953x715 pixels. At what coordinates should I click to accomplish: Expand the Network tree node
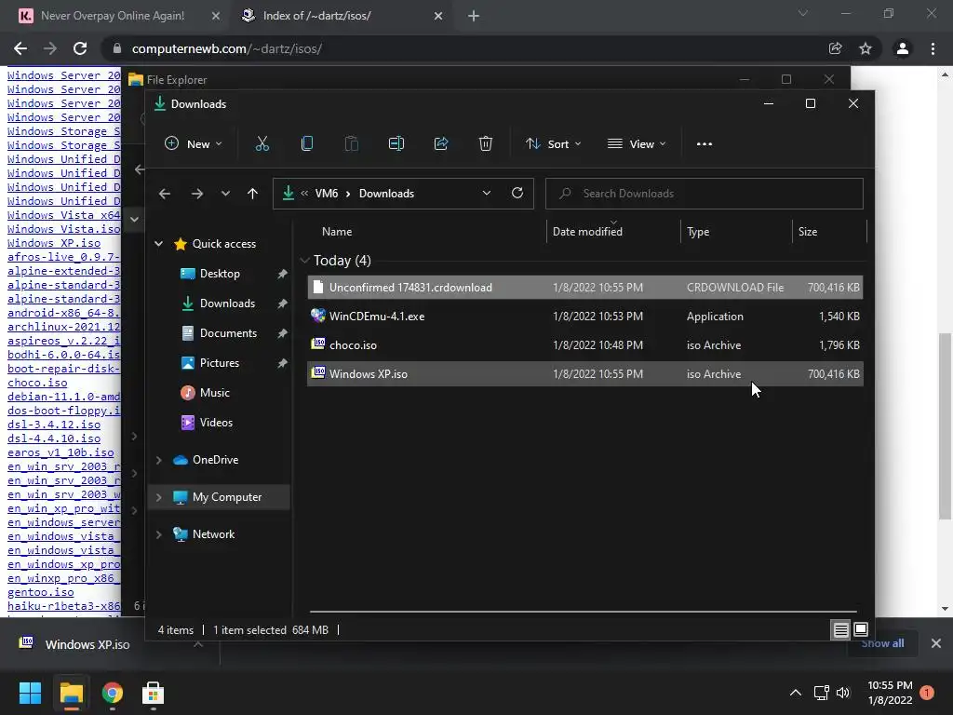(158, 534)
